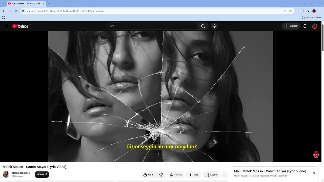The image size is (324, 182).
Task: Open the tab search dropdown
Action: pyautogui.click(x=3, y=4)
